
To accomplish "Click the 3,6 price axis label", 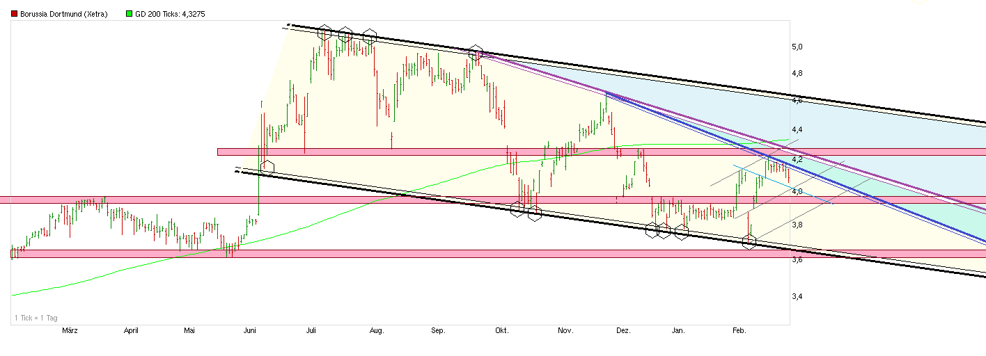I will [797, 259].
